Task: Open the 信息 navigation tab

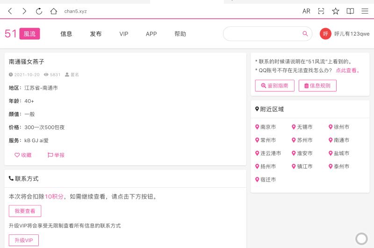Action: click(66, 34)
